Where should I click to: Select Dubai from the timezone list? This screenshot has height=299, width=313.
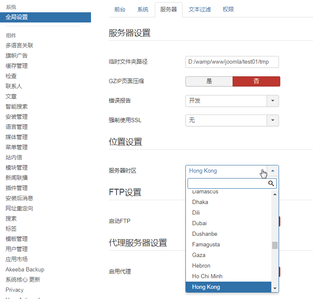[199, 223]
